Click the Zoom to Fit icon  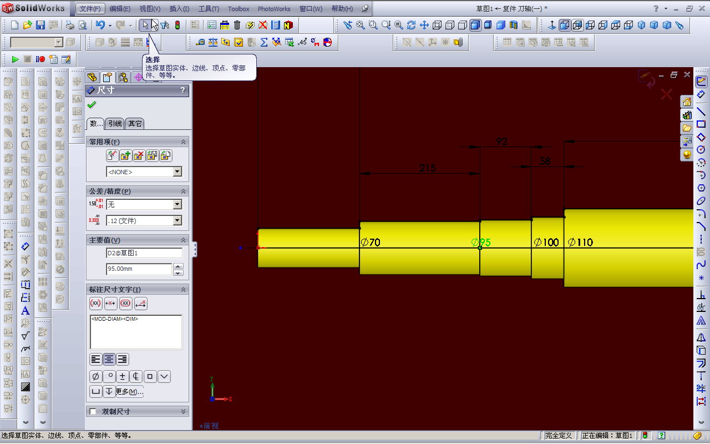(361, 25)
